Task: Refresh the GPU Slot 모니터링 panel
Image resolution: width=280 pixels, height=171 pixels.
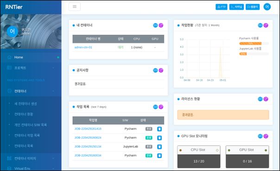Action: point(266,136)
